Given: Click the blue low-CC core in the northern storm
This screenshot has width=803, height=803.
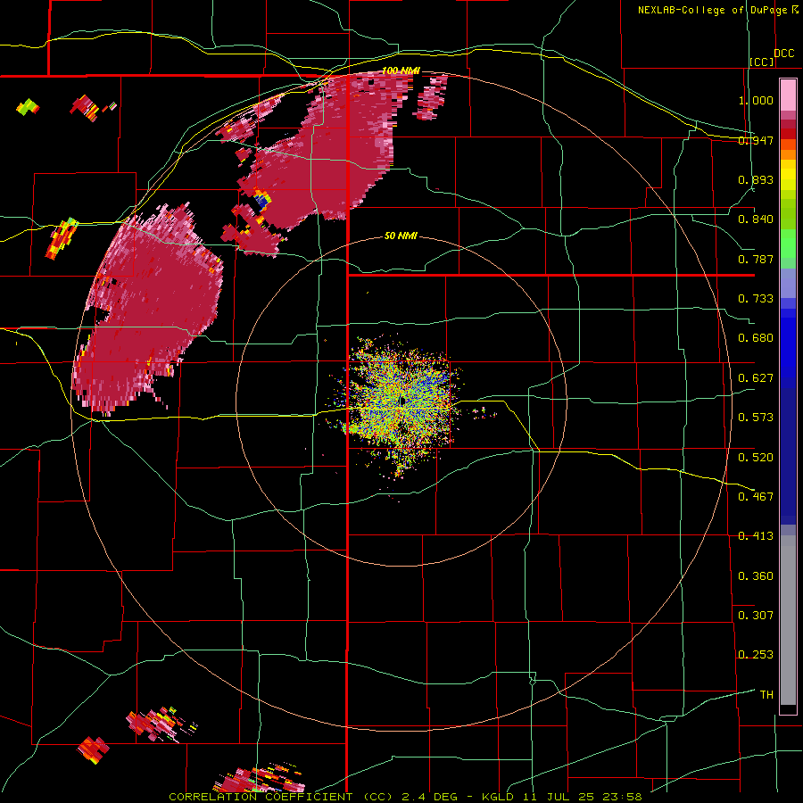Looking at the screenshot, I should point(262,202).
